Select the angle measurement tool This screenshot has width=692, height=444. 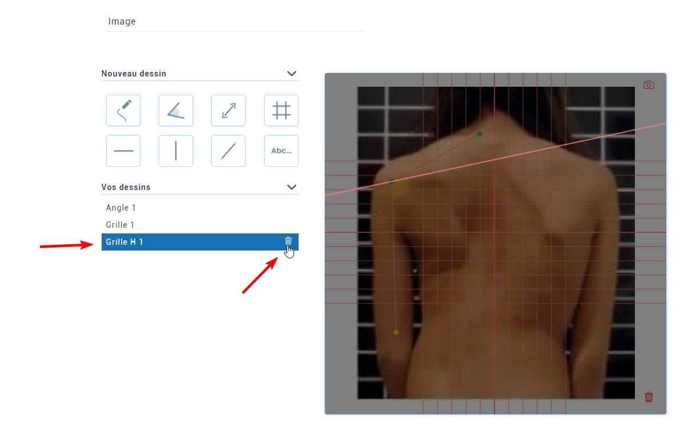pyautogui.click(x=176, y=111)
